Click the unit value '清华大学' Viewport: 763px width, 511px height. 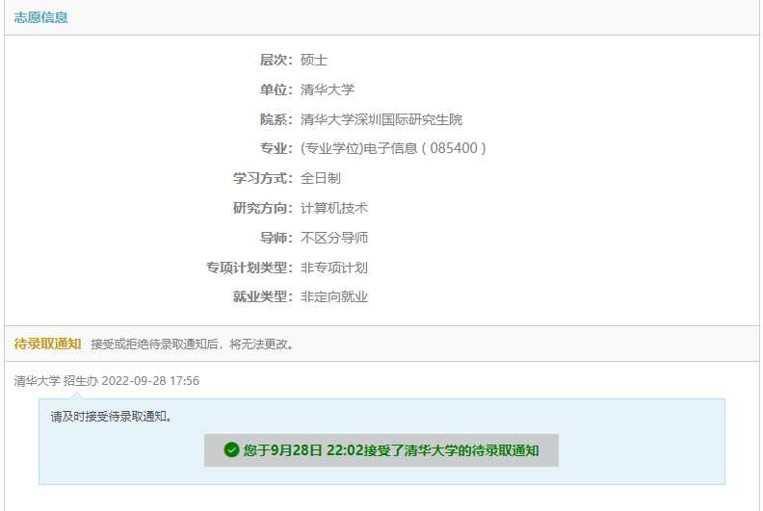(328, 89)
